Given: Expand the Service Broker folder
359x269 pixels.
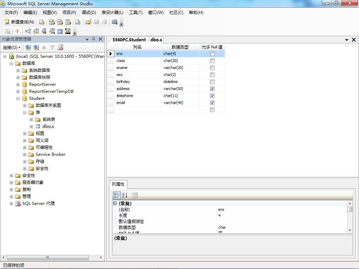Looking at the screenshot, I should [x=25, y=154].
